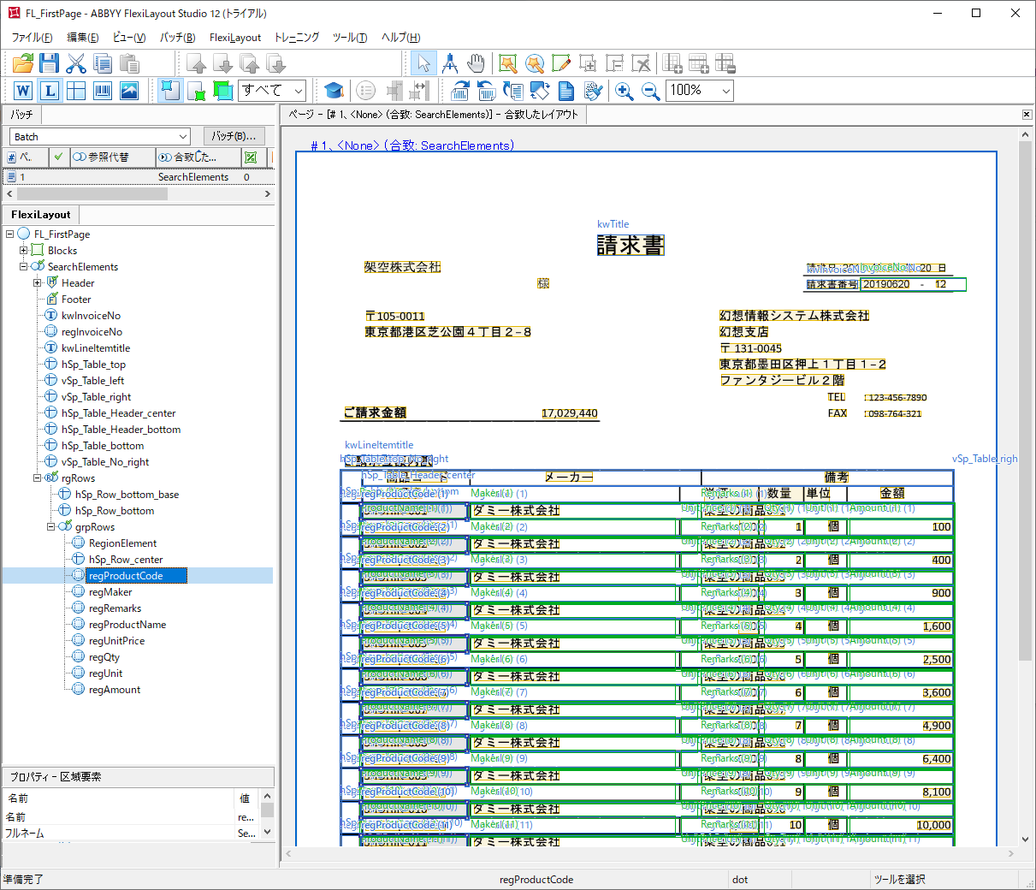Toggle the overlapping green and cyan squares button
The image size is (1036, 890).
pyautogui.click(x=223, y=91)
